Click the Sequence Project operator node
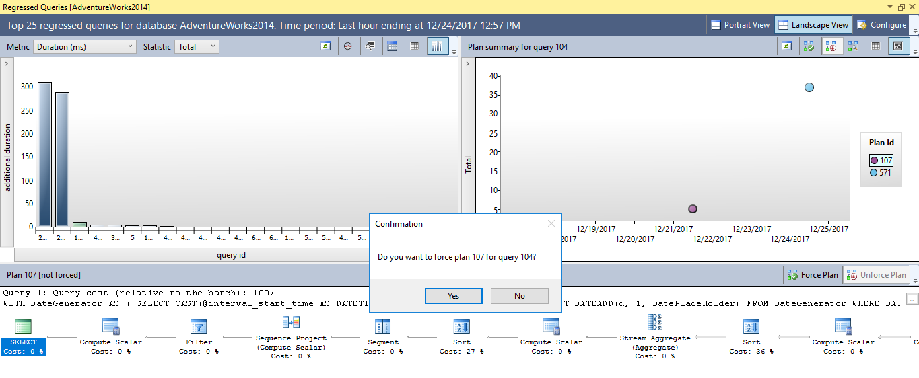Screen dimensions: 919x378 [x=292, y=338]
